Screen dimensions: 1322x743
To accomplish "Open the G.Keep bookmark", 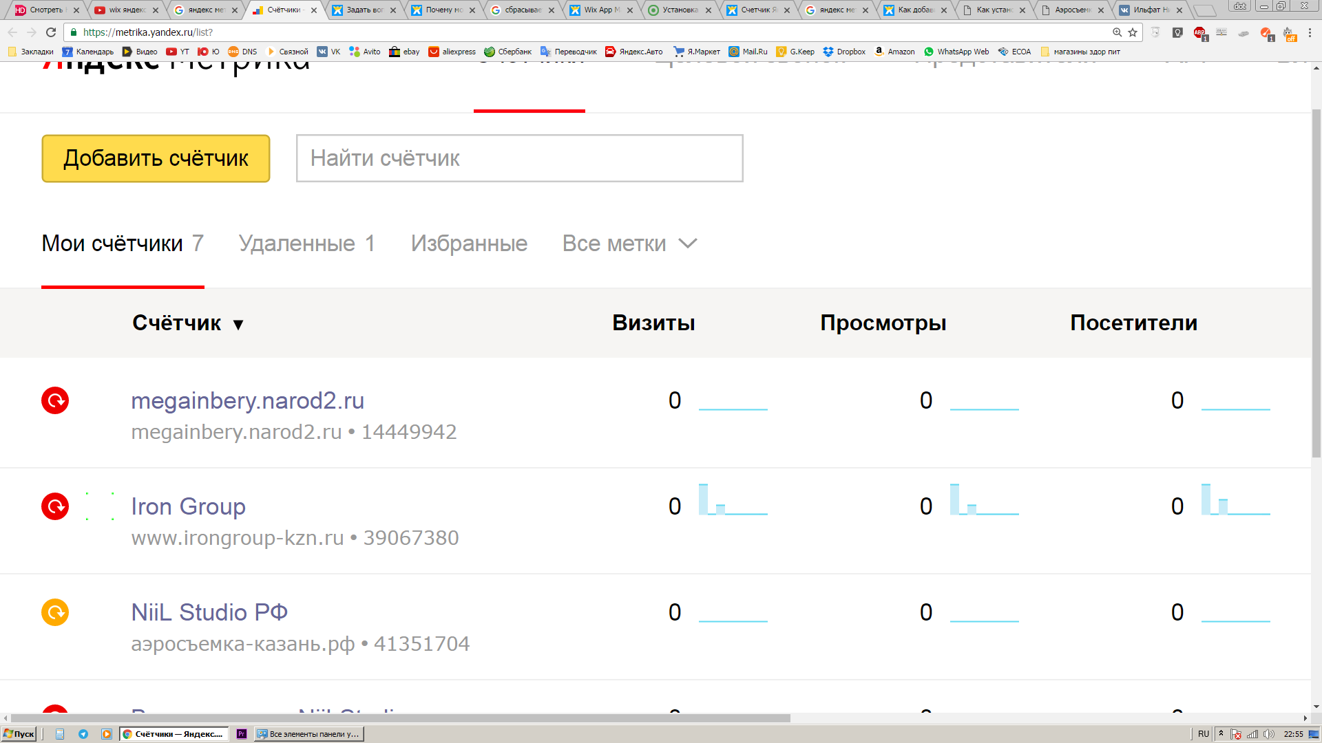I will [x=795, y=52].
